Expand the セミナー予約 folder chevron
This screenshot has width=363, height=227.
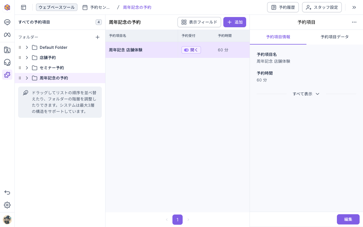27,68
